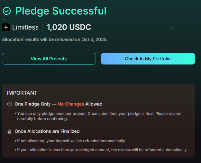Click the Pledge Successful heading
Screen dimensions: 201x163
(x=61, y=11)
